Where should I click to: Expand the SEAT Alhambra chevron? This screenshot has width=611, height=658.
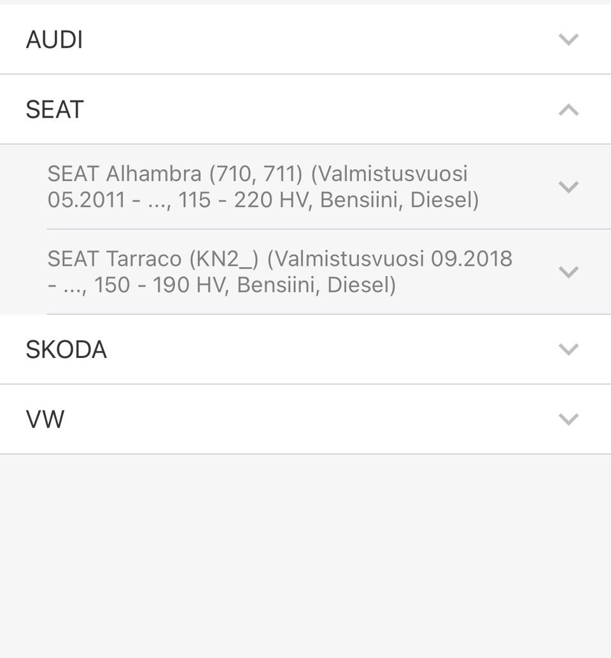568,187
